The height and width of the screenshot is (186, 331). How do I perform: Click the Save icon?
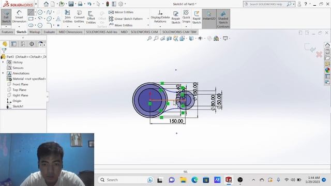[71, 4]
